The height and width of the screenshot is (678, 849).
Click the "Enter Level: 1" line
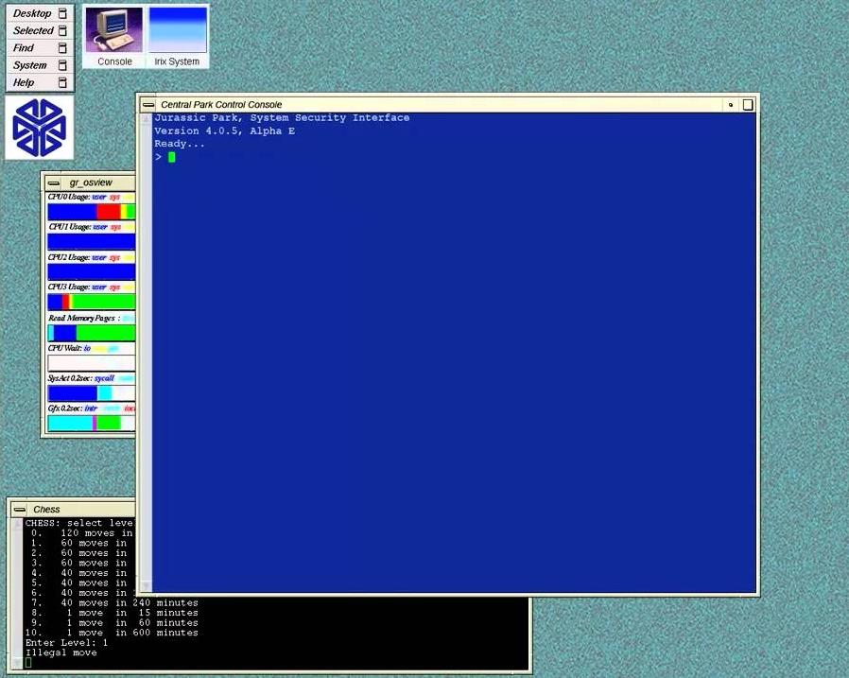[x=66, y=643]
